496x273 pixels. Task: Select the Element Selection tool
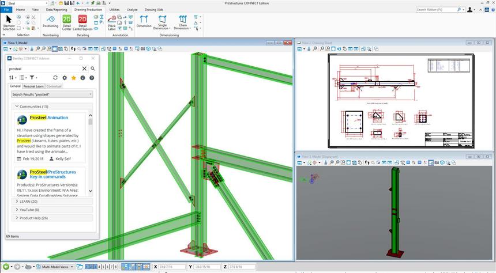[x=9, y=22]
